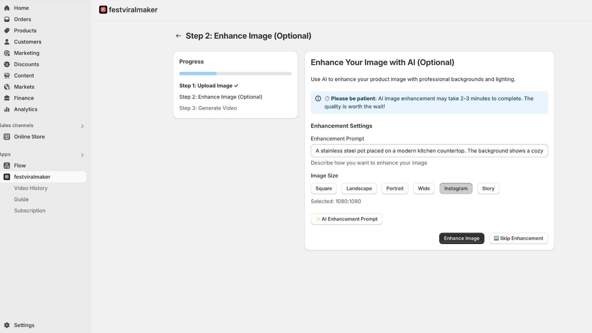
Task: Click the back arrow next to Step 2
Action: point(178,36)
